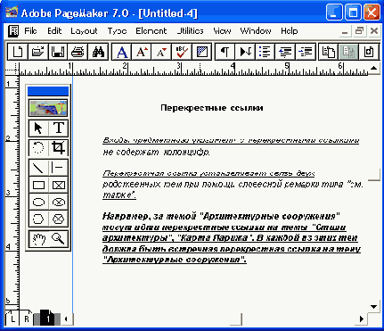Image resolution: width=384 pixels, height=331 pixels.
Task: Select the Pointer tool in toolbox
Action: click(38, 128)
